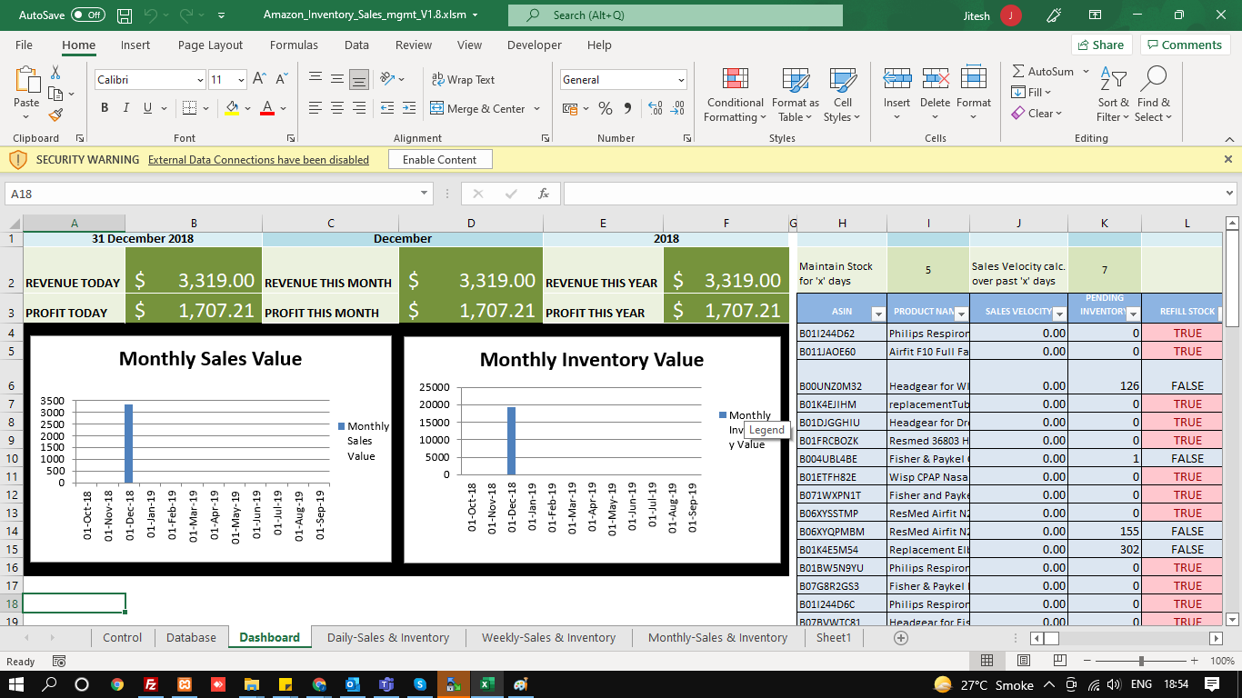Click the Save icon in title bar

(125, 15)
